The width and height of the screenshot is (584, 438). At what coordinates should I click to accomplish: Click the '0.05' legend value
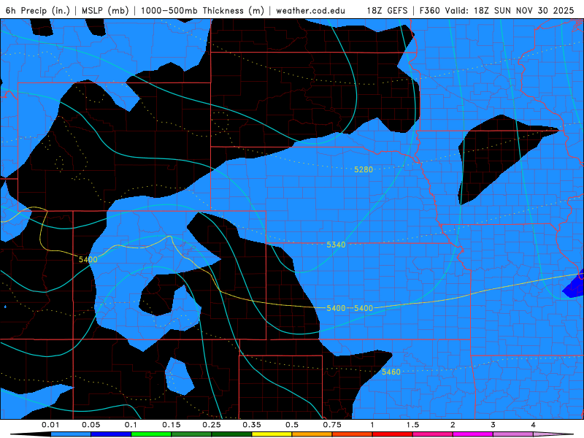point(91,425)
